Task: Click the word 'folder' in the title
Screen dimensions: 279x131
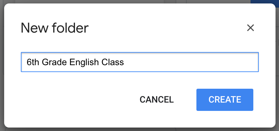Action: [x=70, y=28]
